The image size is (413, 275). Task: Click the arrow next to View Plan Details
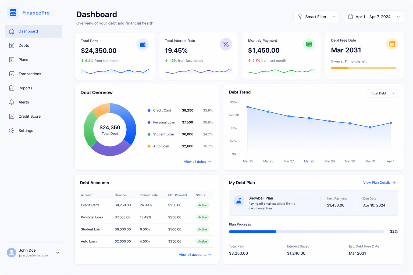click(x=394, y=183)
